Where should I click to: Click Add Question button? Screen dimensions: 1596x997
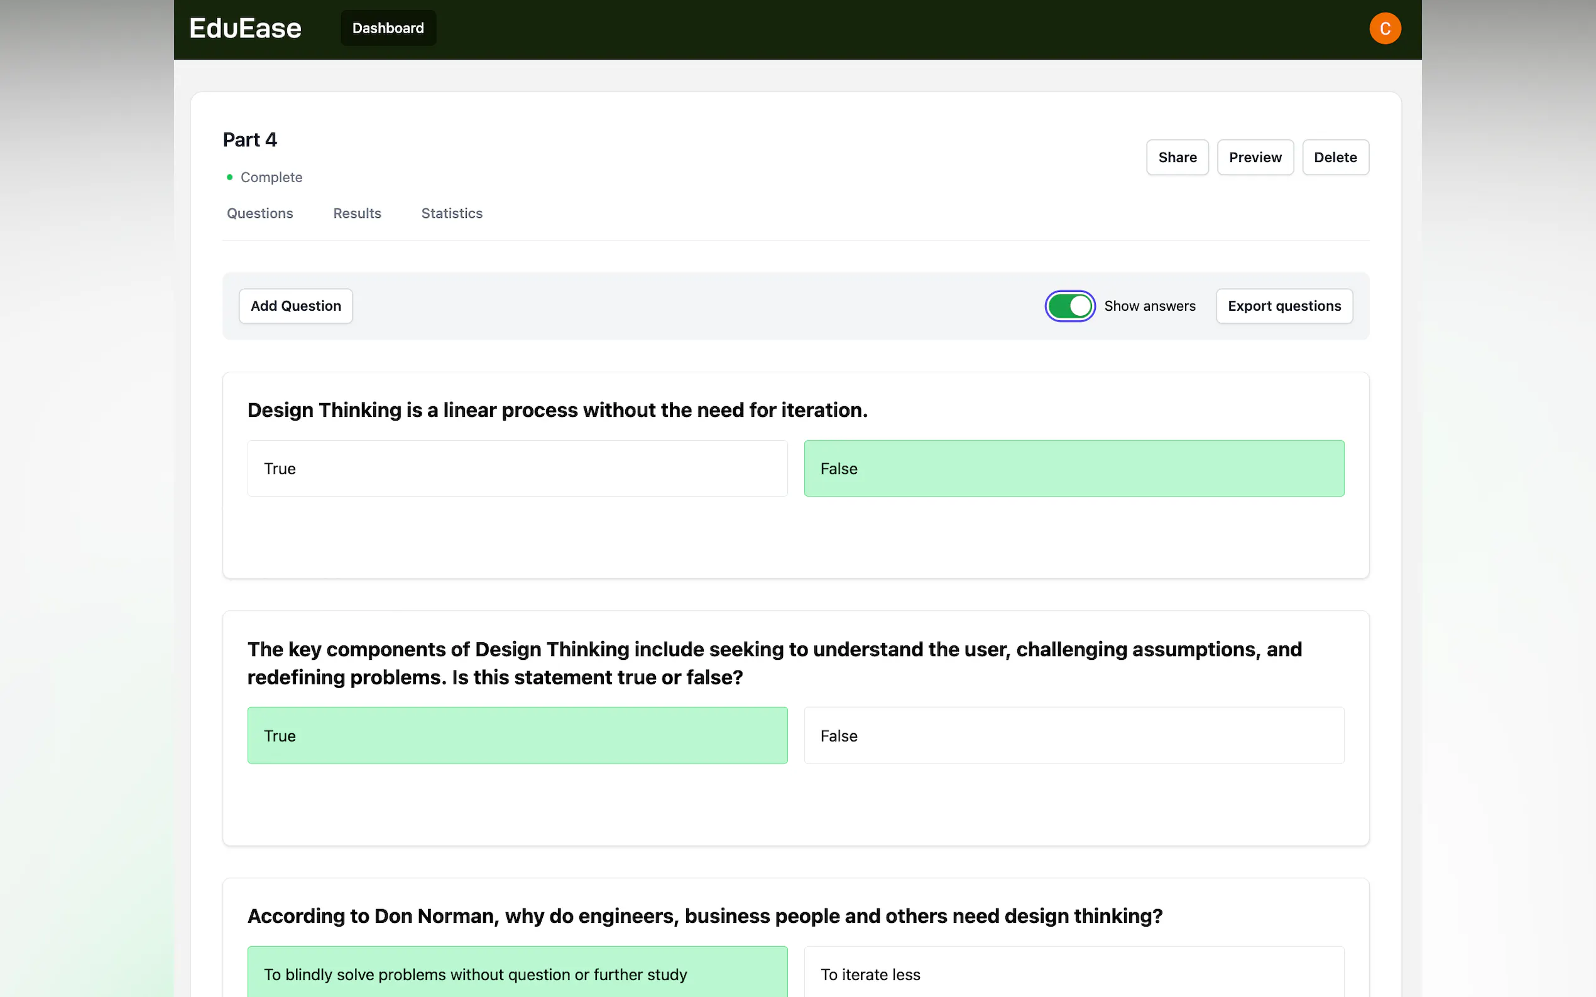295,306
